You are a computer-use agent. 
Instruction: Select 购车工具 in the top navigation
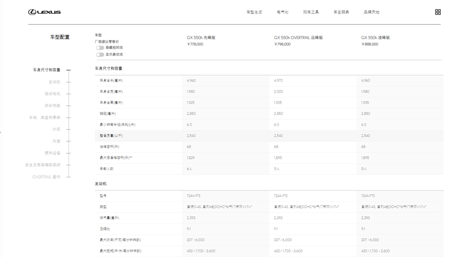311,12
